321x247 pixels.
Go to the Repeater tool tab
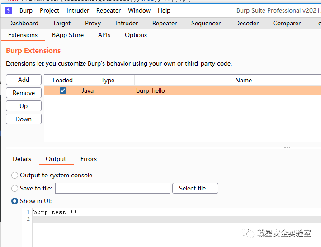165,23
